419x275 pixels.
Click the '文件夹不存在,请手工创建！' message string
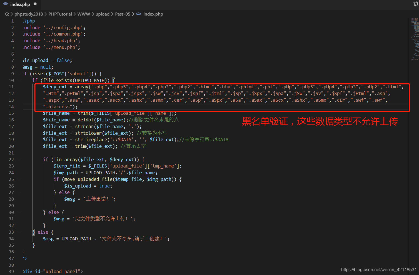[133, 239]
